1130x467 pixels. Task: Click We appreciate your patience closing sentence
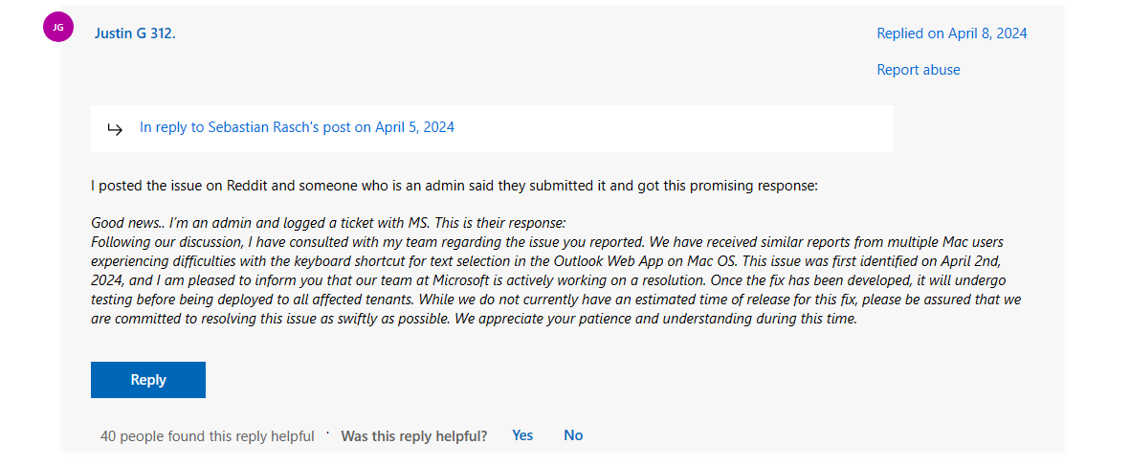coord(655,320)
